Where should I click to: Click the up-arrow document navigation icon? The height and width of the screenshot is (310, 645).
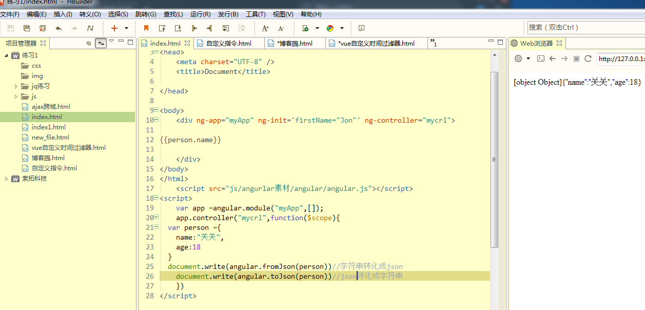click(x=162, y=28)
